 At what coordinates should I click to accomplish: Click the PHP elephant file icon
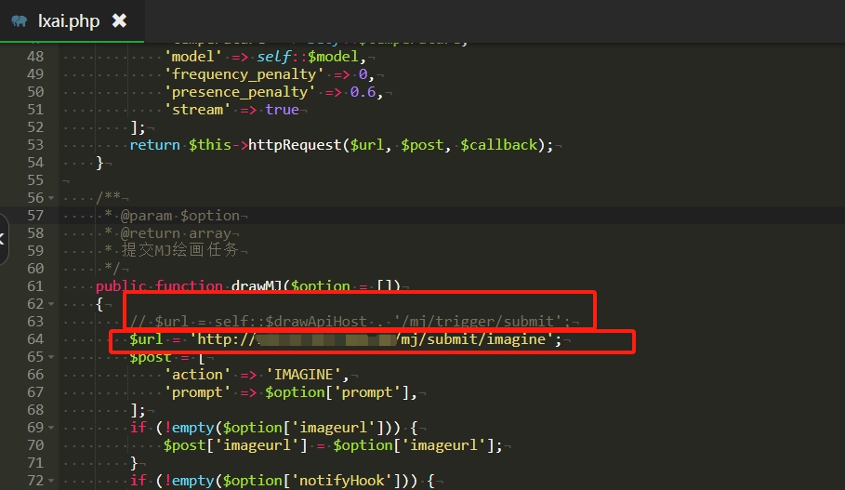20,20
